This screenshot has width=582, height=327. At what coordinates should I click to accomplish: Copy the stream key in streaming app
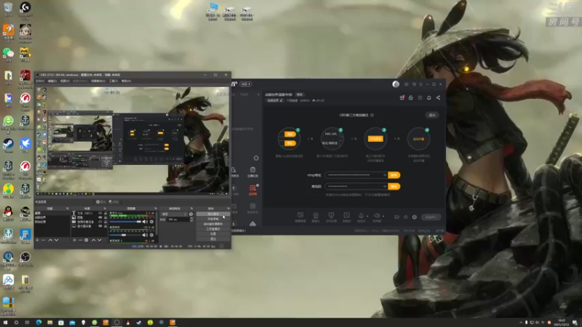click(394, 187)
